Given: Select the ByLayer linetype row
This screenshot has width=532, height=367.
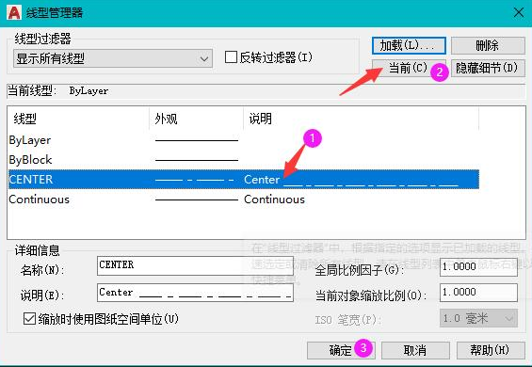Looking at the screenshot, I should pyautogui.click(x=244, y=140).
